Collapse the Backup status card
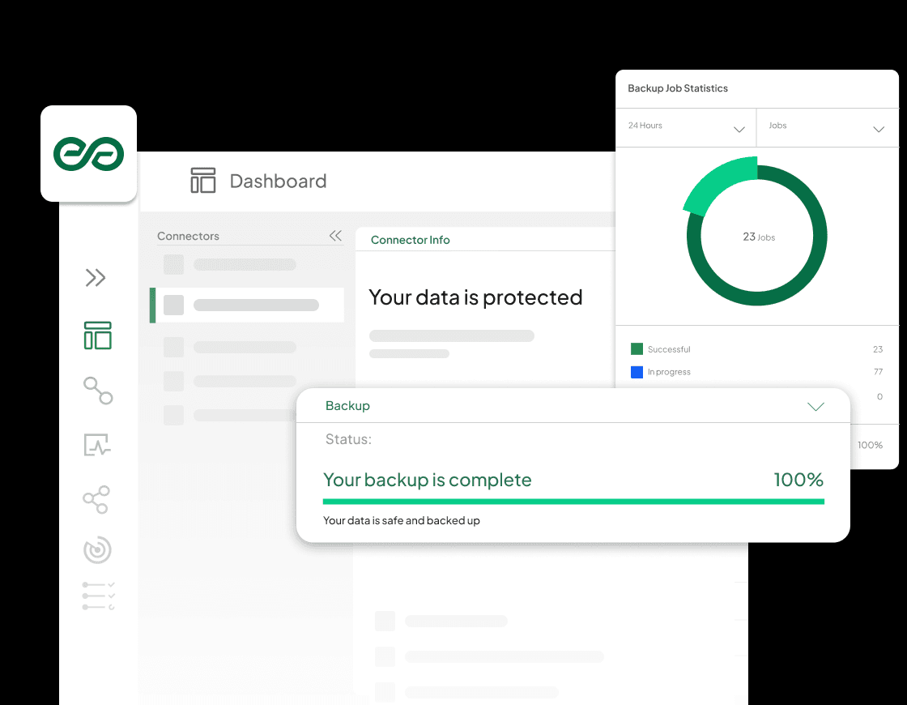907x705 pixels. click(815, 406)
